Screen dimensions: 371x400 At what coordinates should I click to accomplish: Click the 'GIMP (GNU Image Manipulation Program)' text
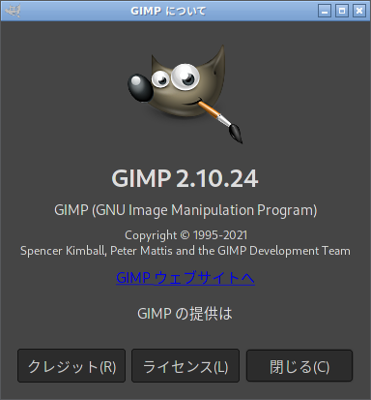coord(185,210)
